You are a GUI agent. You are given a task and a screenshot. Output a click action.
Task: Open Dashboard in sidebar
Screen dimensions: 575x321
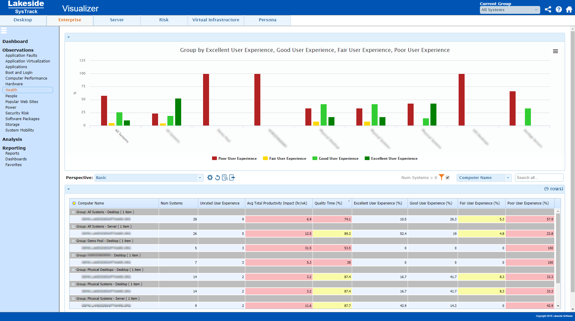click(x=15, y=41)
